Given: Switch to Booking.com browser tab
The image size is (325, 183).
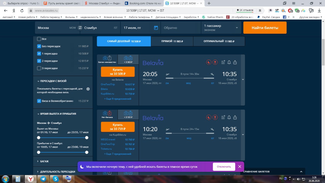Looking at the screenshot, I should coord(143,3).
